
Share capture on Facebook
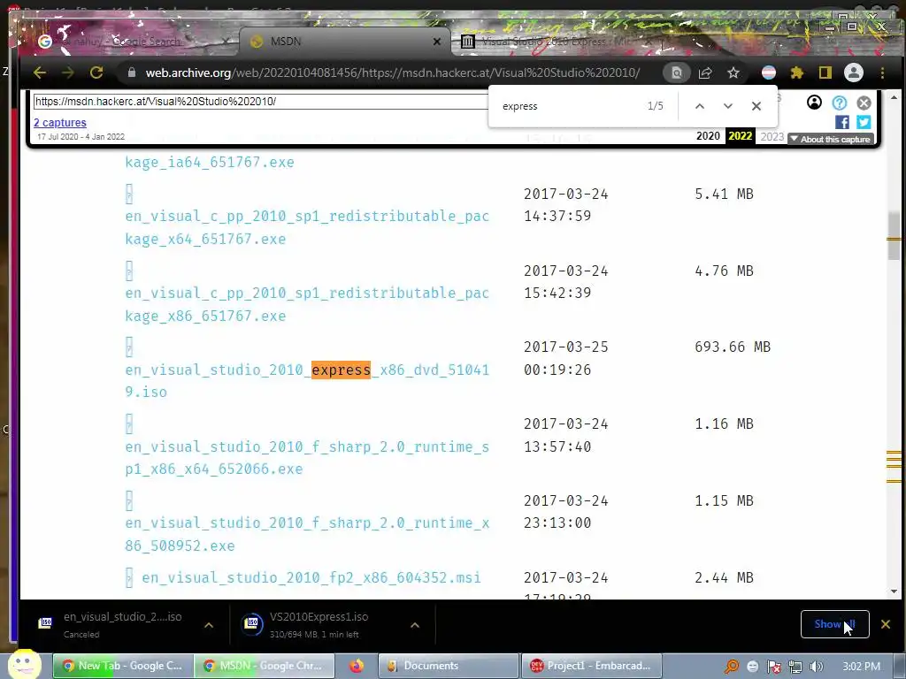pyautogui.click(x=842, y=122)
